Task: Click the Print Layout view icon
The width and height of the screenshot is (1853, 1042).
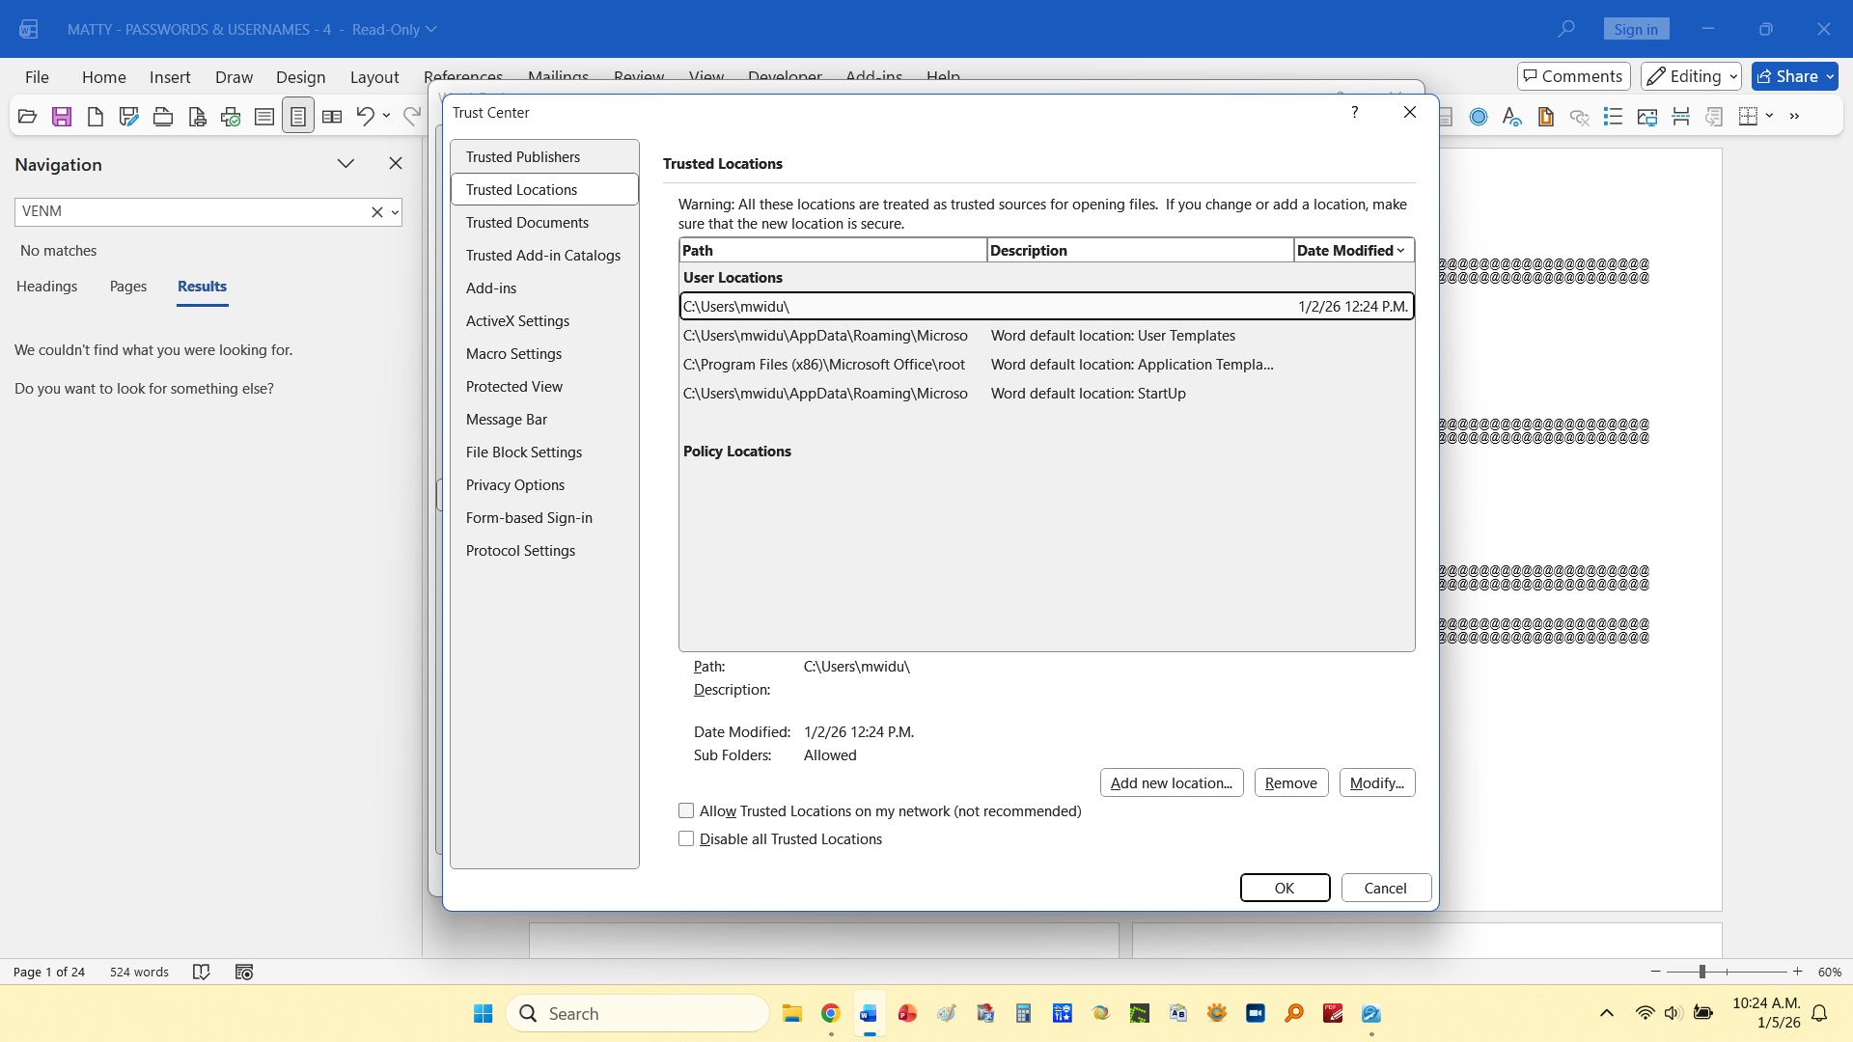Action: [x=298, y=117]
